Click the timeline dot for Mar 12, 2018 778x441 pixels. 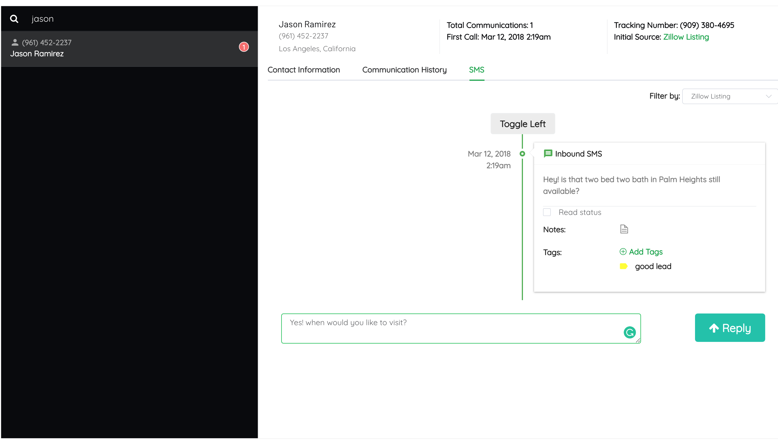(x=522, y=154)
